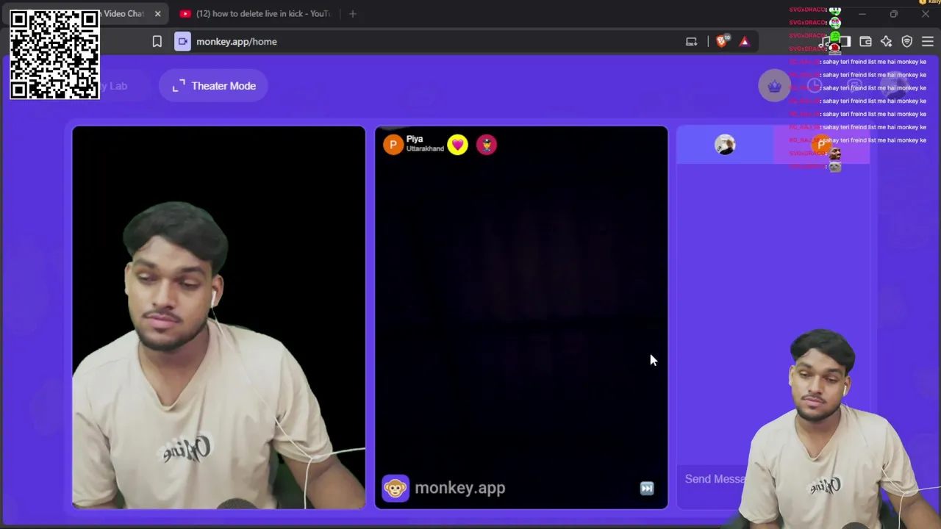
Task: Open the Brave Wallet icon
Action: coord(865,42)
